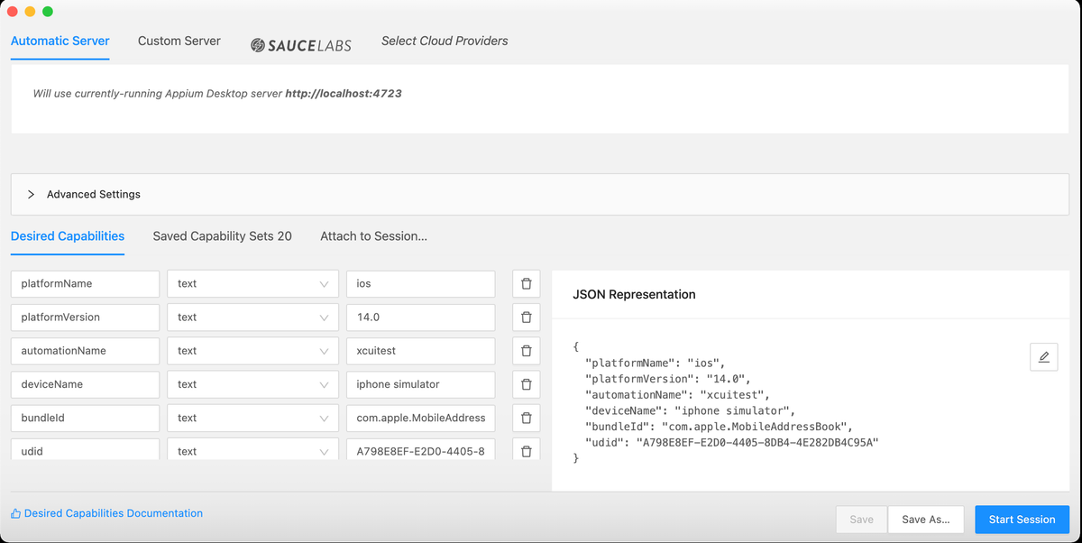Open the type dropdown for deviceName
Viewport: 1082px width, 543px height.
click(252, 383)
